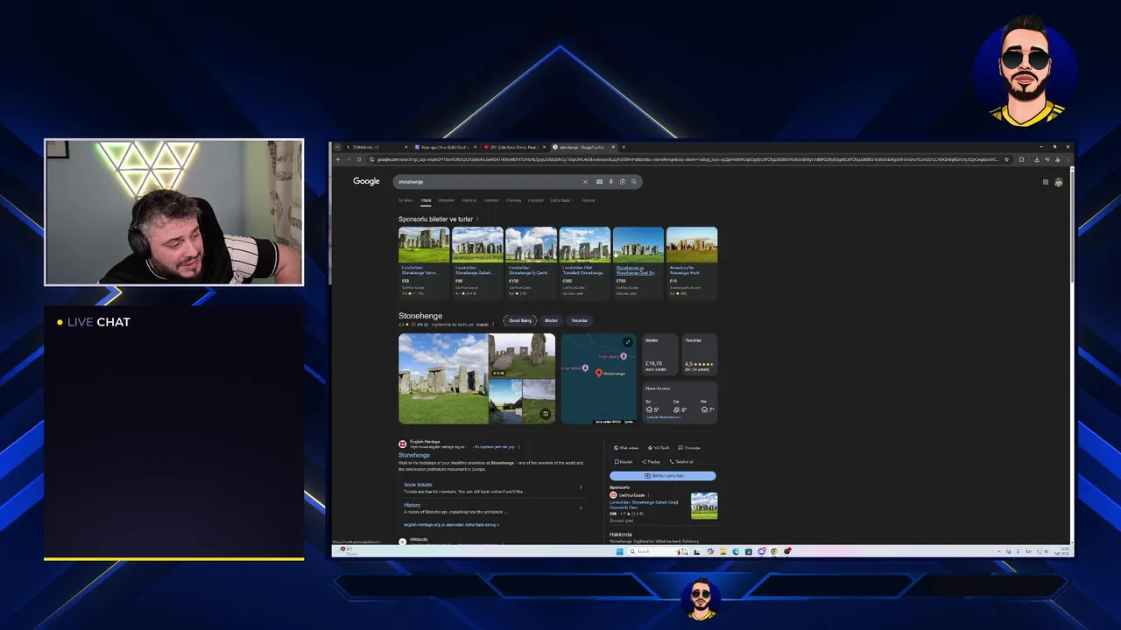The image size is (1121, 630).
Task: Select the Yorumlar chip
Action: coord(580,320)
